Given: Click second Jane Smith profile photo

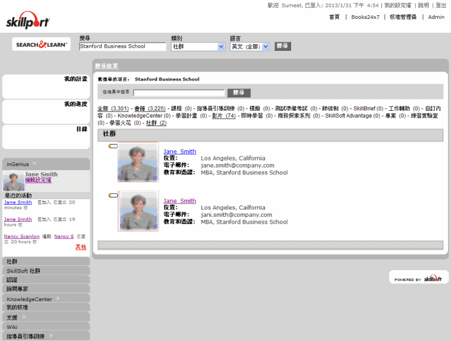Looking at the screenshot, I should click(138, 211).
